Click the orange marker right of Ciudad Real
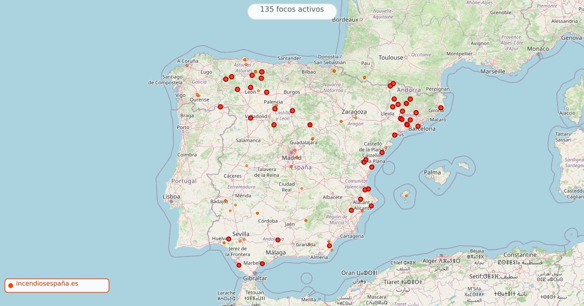Viewport: 584px width, 306px height. click(x=302, y=188)
